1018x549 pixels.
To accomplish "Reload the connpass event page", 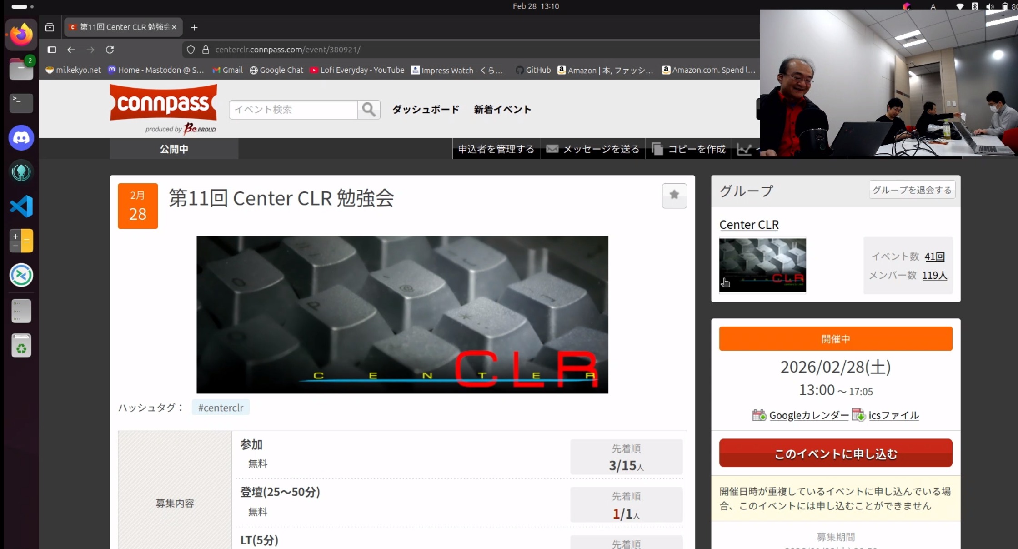I will click(110, 50).
